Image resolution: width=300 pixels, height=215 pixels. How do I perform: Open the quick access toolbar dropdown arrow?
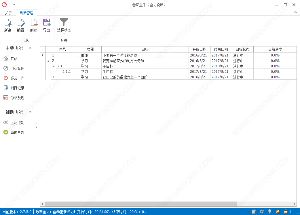pos(14,5)
